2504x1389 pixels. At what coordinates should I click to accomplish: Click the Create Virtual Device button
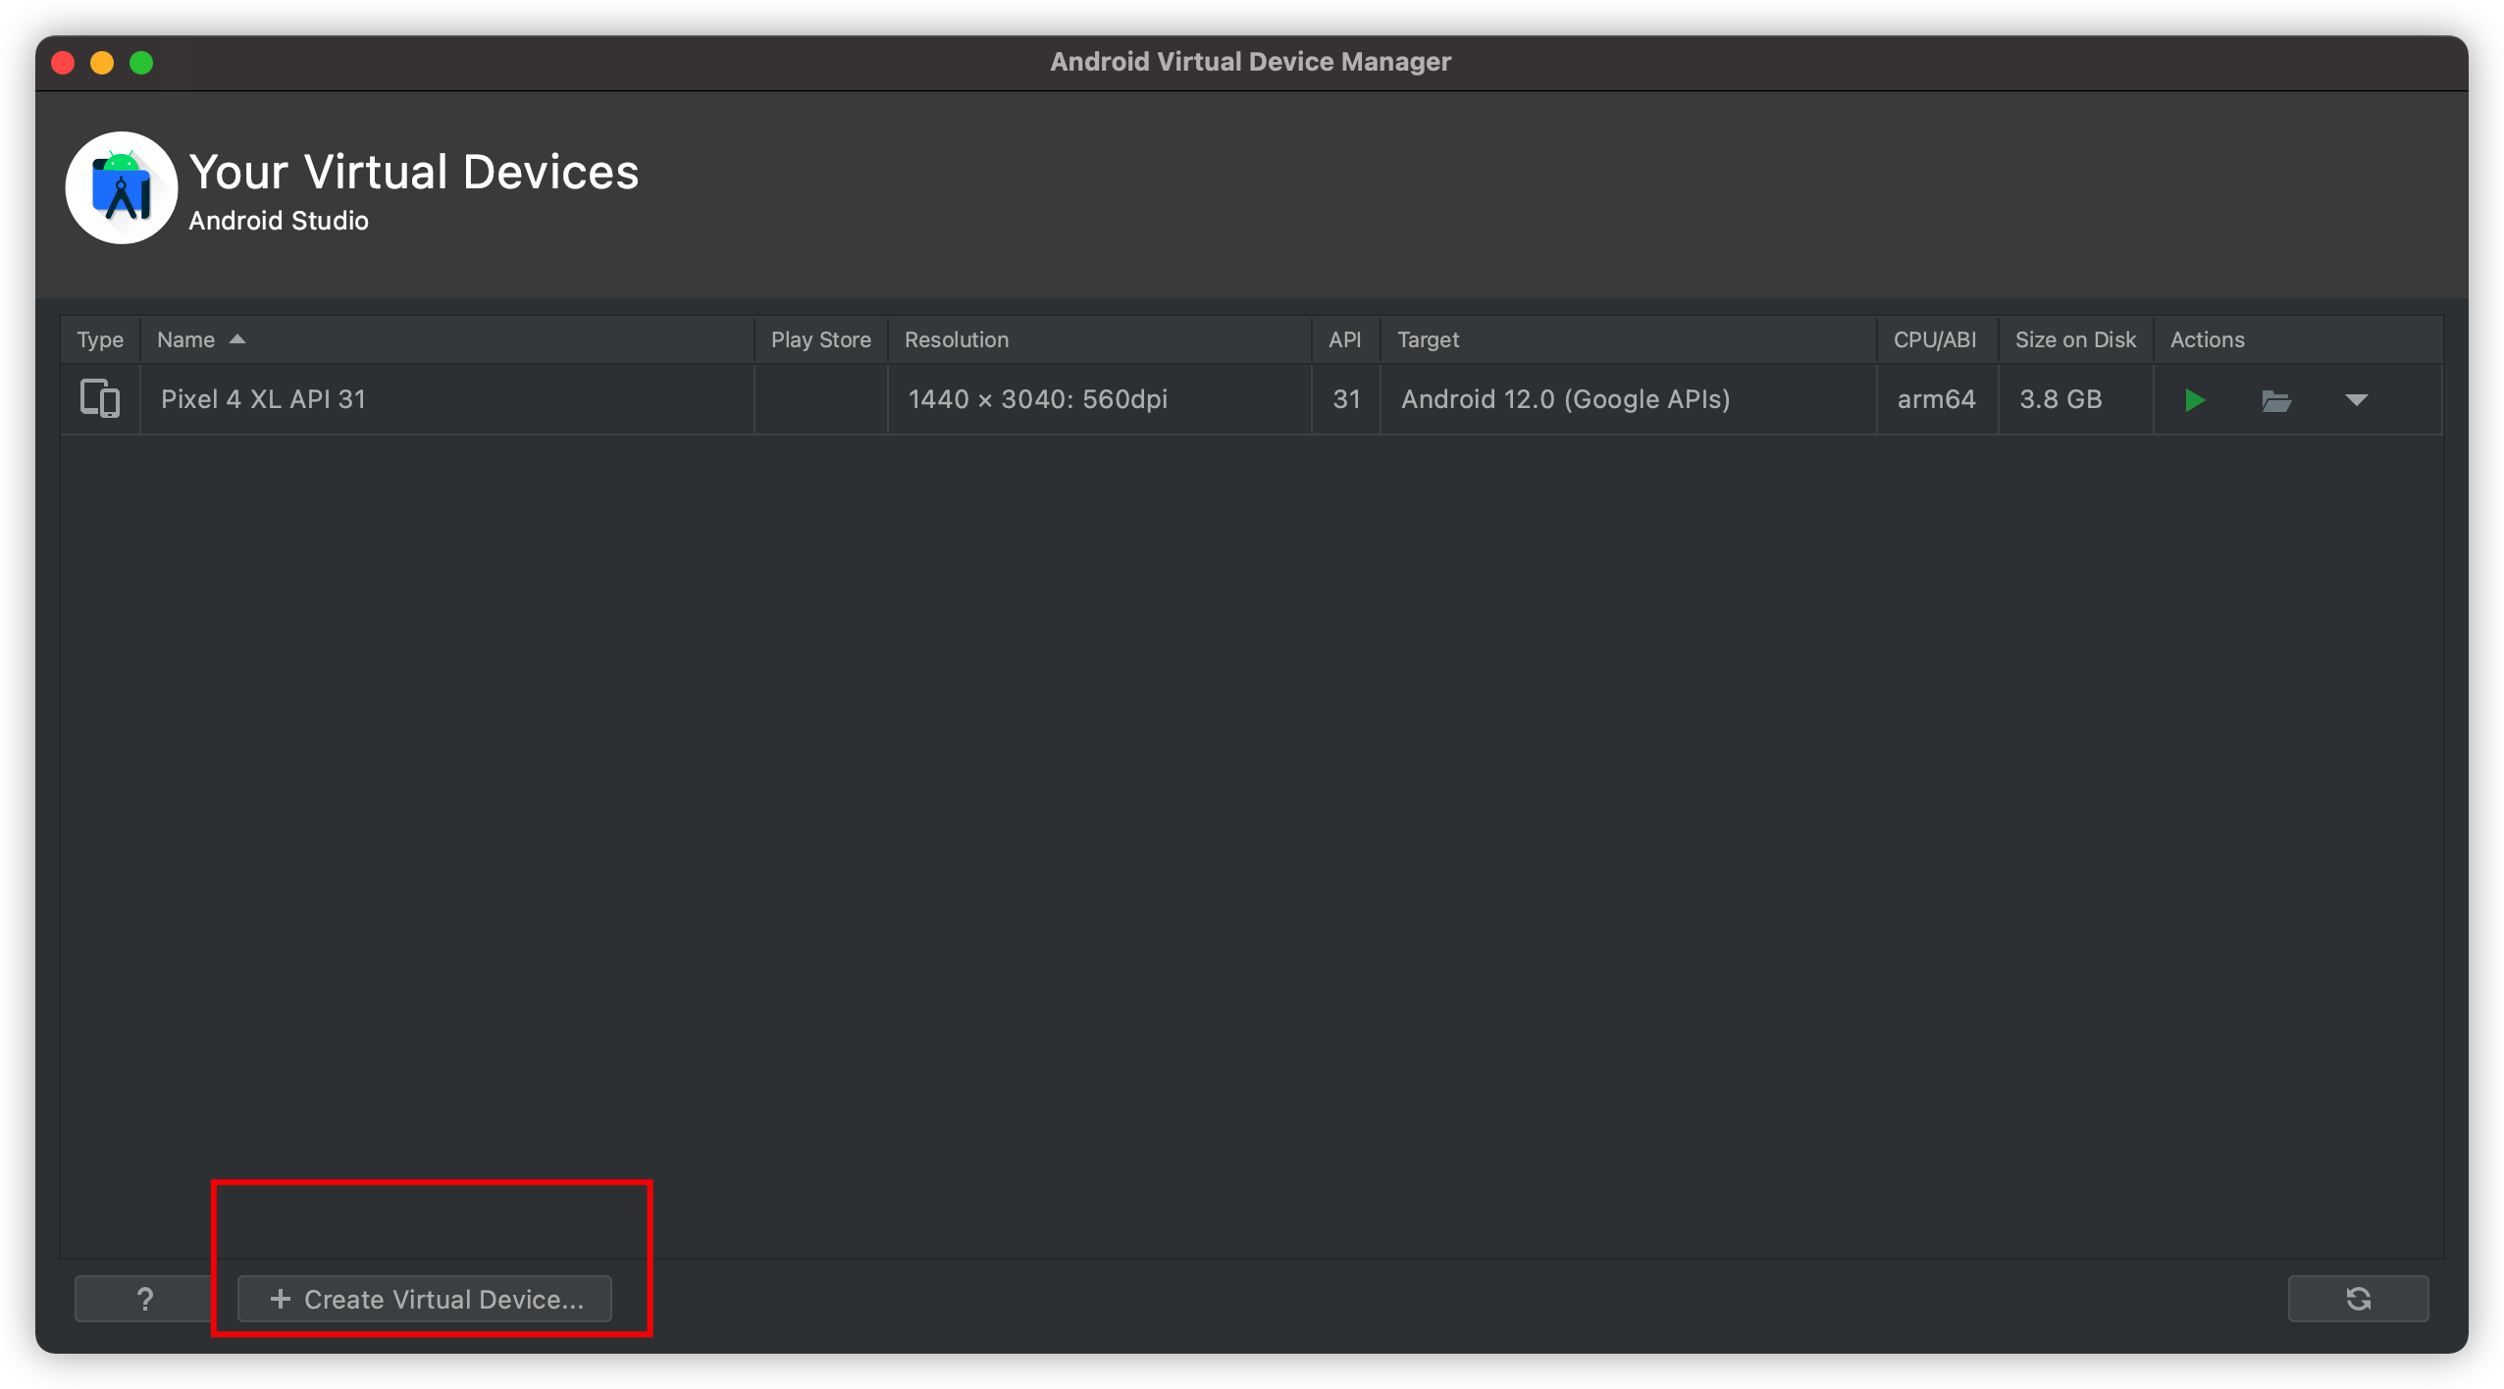coord(425,1299)
